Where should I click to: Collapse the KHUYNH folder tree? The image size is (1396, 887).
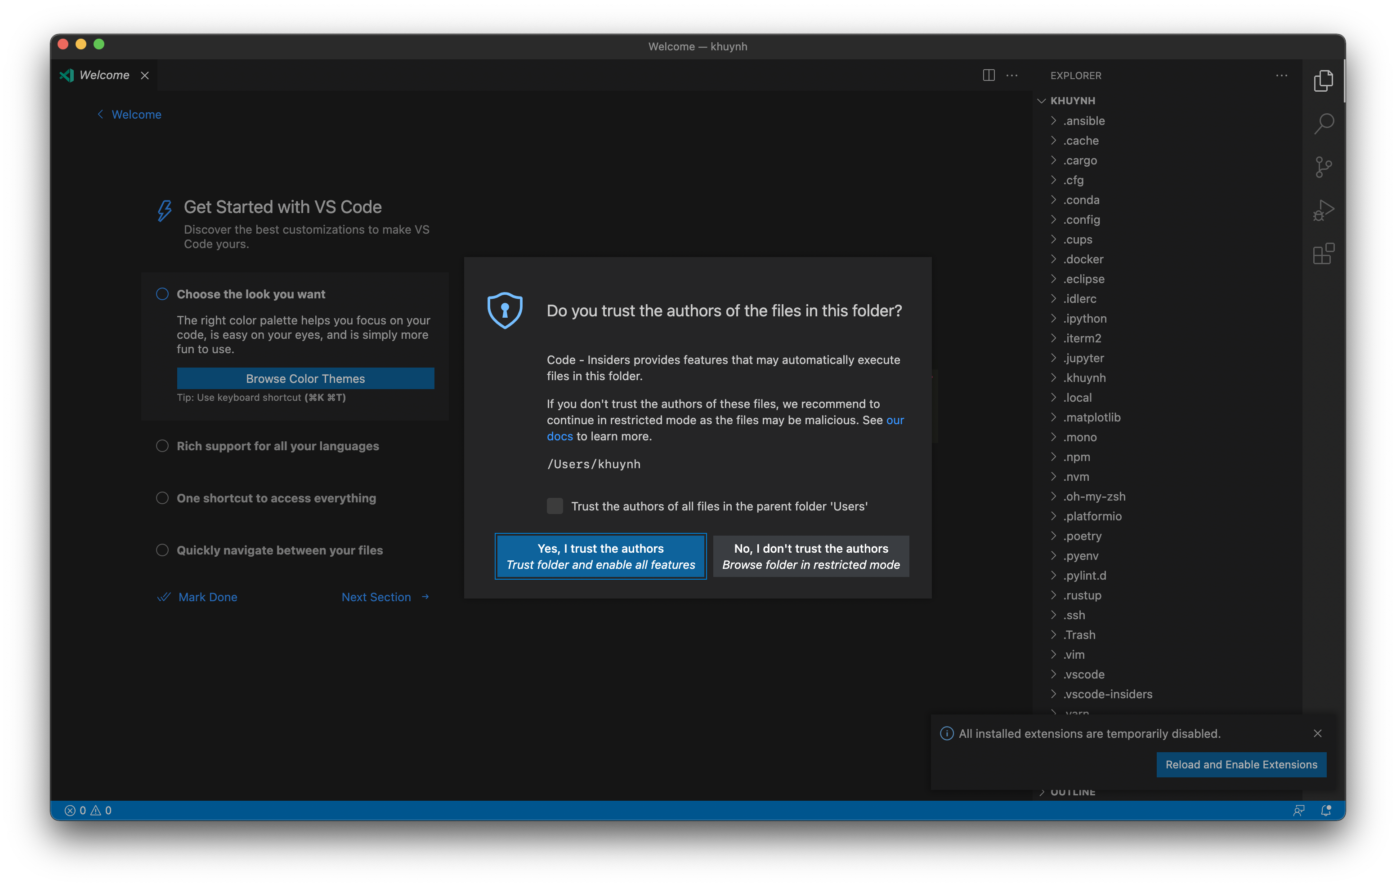point(1041,100)
